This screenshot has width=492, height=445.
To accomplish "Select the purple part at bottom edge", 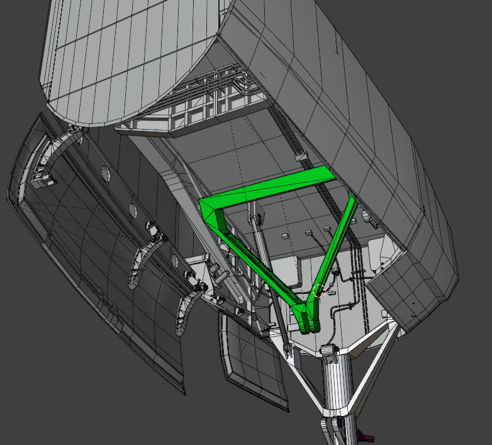I will pos(366,437).
